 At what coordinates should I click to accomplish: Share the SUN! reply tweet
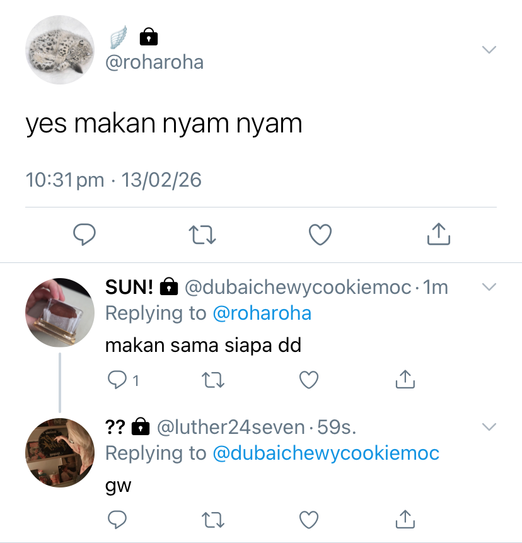point(405,379)
